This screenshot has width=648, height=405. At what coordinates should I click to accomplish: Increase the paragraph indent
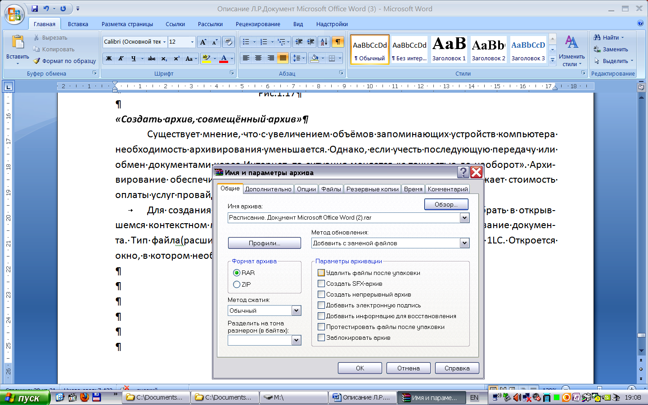coord(310,42)
